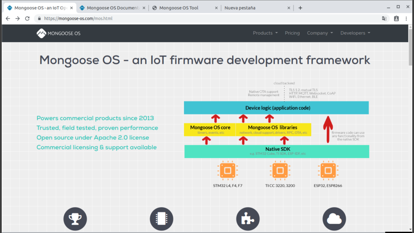Screen dimensions: 414x233
Task: Click the Mongoose OS libraries box
Action: pyautogui.click(x=273, y=129)
